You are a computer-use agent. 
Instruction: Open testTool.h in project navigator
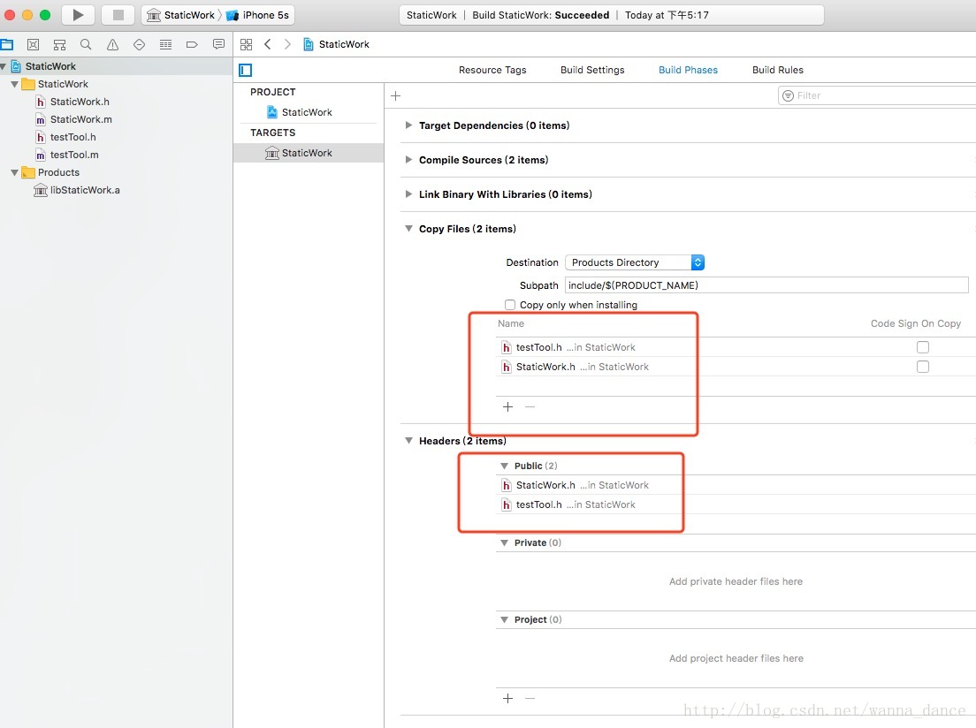click(x=72, y=138)
